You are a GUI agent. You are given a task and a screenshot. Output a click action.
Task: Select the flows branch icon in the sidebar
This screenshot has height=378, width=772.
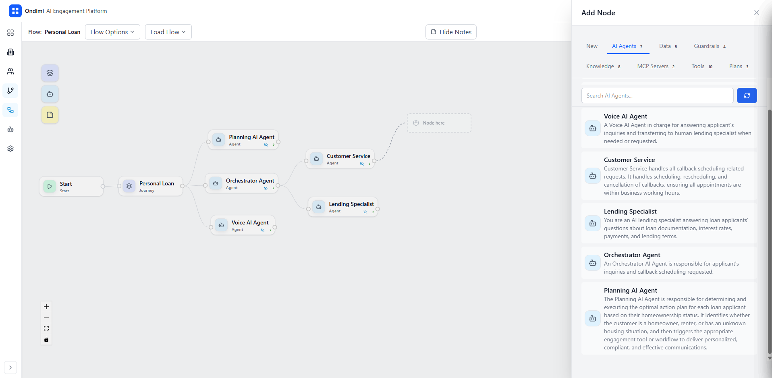10,91
